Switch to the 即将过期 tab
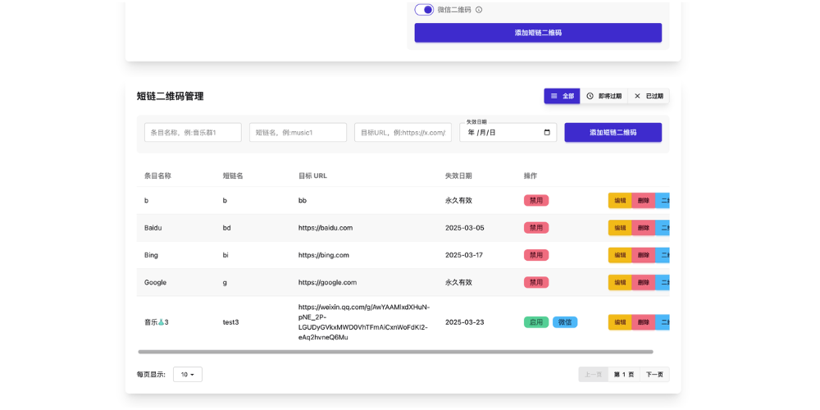This screenshot has height=410, width=820. (x=604, y=96)
